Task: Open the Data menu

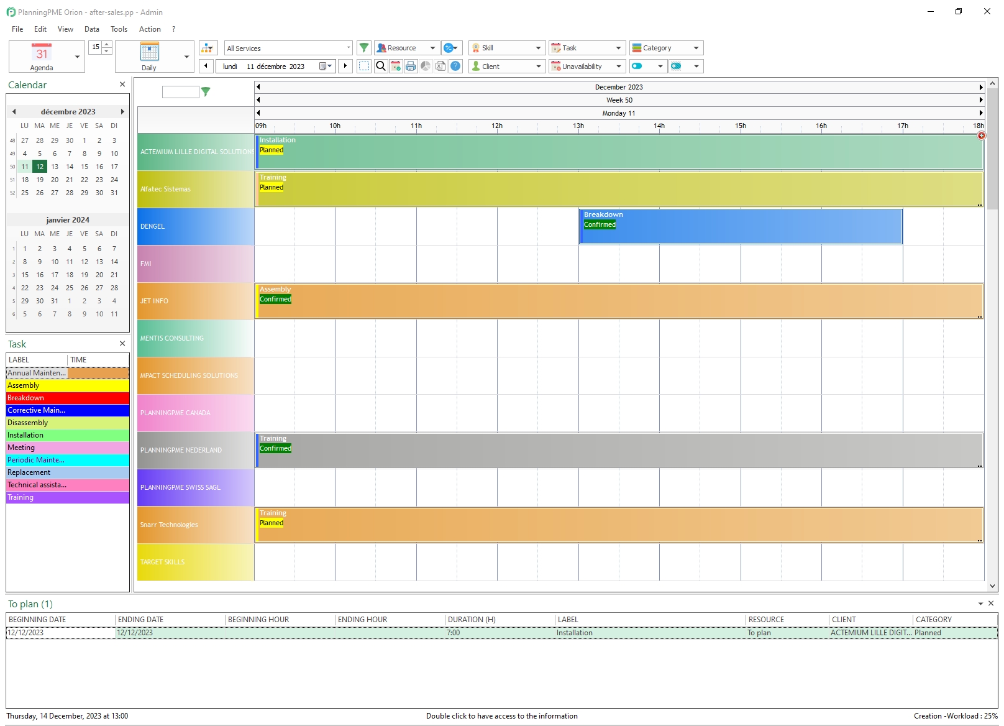Action: [92, 29]
